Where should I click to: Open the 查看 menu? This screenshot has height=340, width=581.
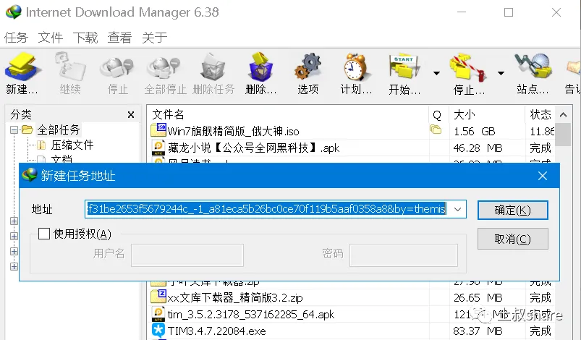pos(119,38)
